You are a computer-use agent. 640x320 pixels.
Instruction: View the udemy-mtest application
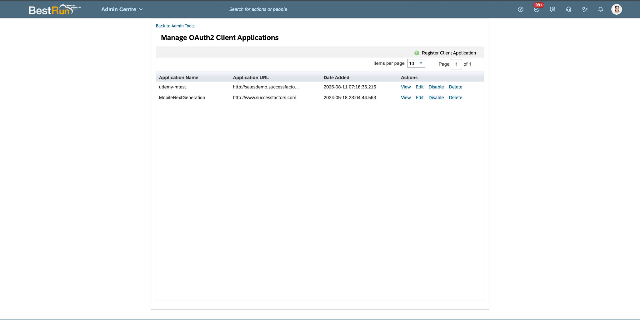click(406, 87)
